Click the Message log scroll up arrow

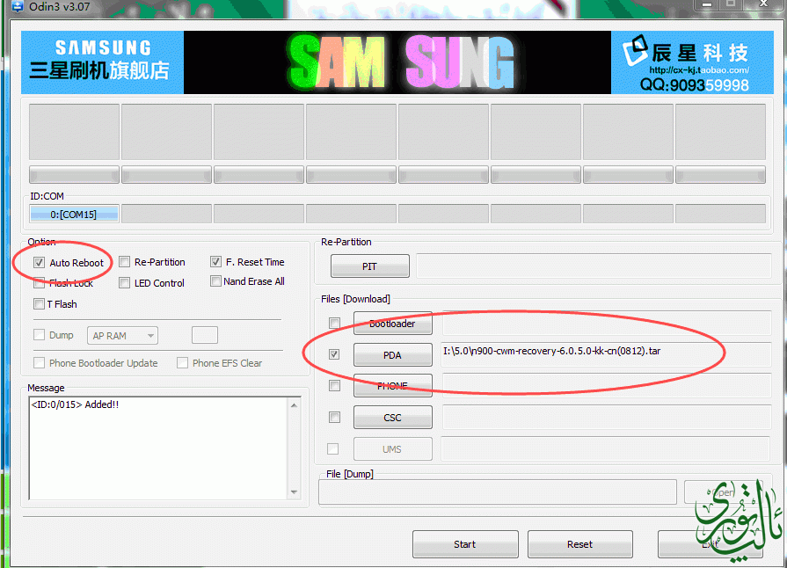[x=294, y=405]
